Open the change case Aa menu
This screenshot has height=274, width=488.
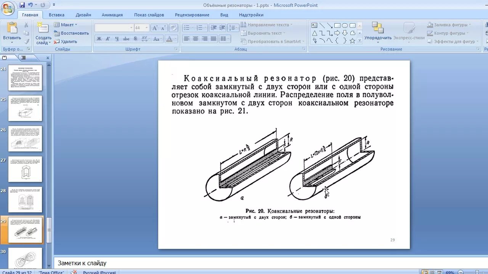tap(157, 39)
